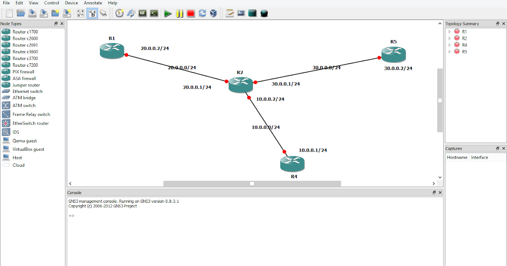Select the Draw rectangle tool
The width and height of the screenshot is (507, 266).
click(253, 14)
